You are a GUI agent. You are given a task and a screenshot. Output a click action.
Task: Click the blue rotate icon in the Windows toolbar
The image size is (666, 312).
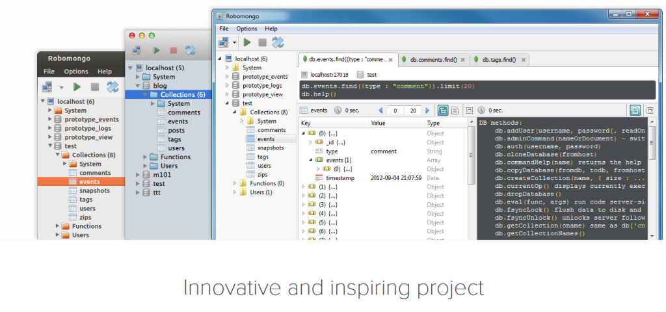point(278,42)
